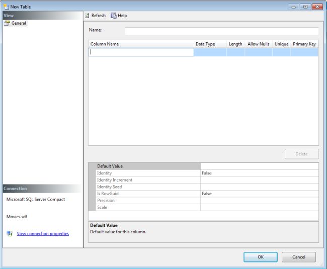The width and height of the screenshot is (327, 269).
Task: Click the Length cell in first row
Action: click(235, 52)
